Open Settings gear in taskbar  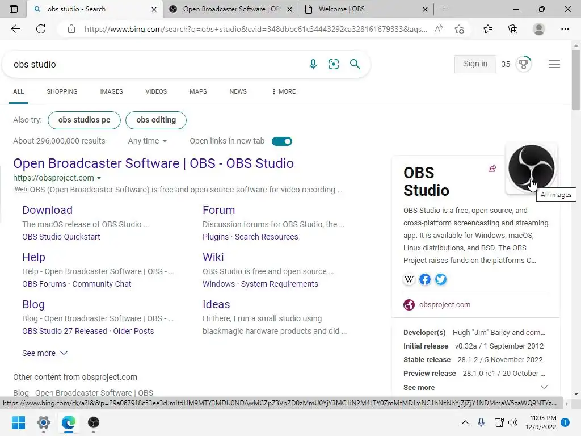[43, 422]
